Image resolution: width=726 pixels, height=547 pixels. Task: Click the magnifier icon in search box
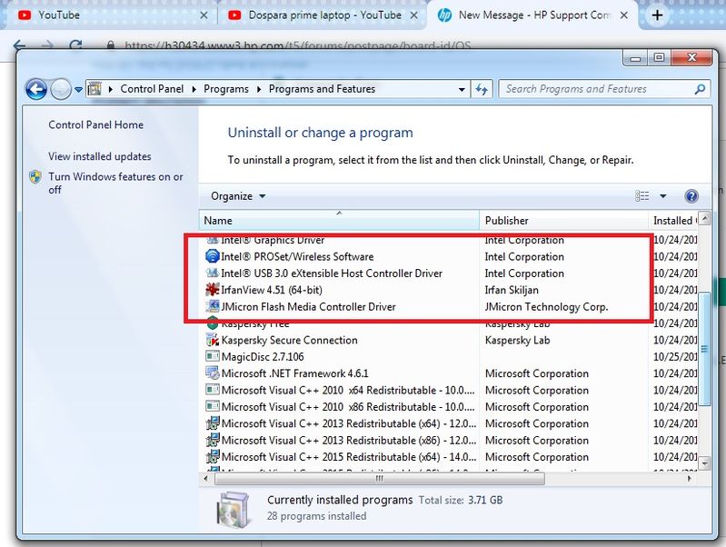click(x=700, y=88)
